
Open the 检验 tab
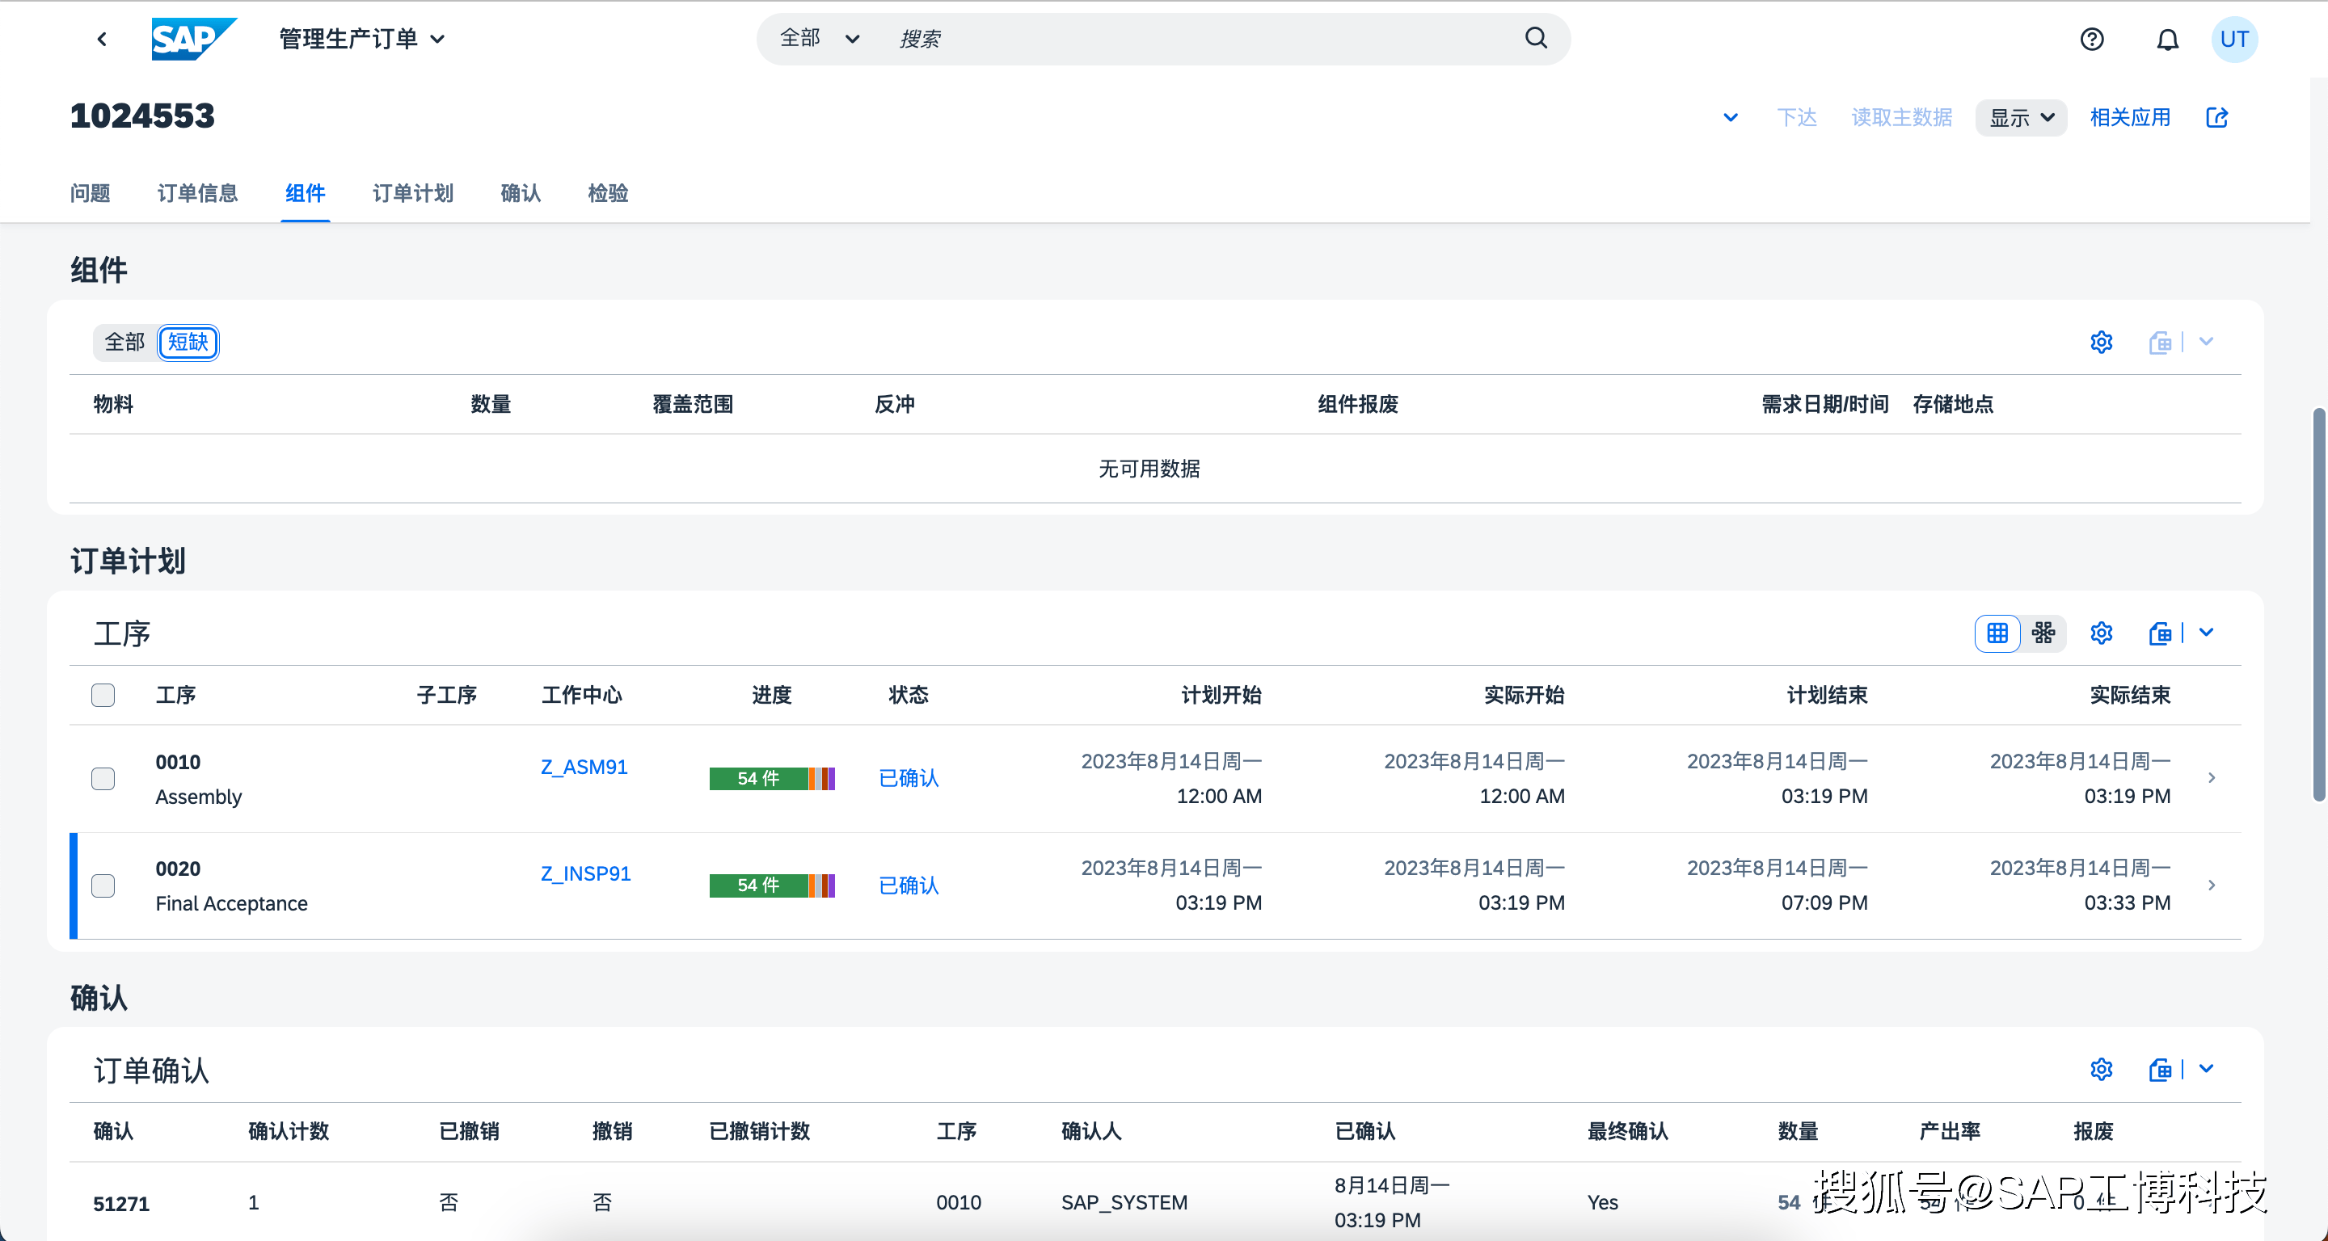607,193
